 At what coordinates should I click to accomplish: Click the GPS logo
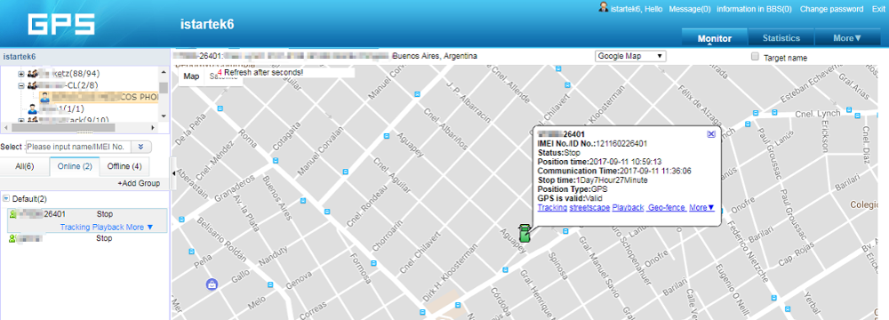pos(62,25)
